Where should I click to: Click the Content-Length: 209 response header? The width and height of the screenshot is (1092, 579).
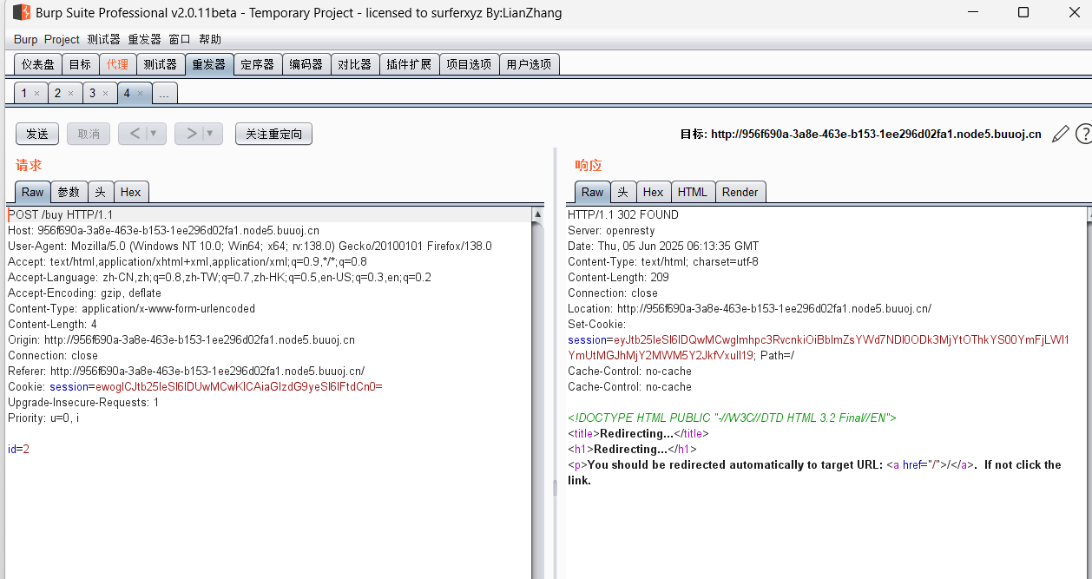pos(618,277)
